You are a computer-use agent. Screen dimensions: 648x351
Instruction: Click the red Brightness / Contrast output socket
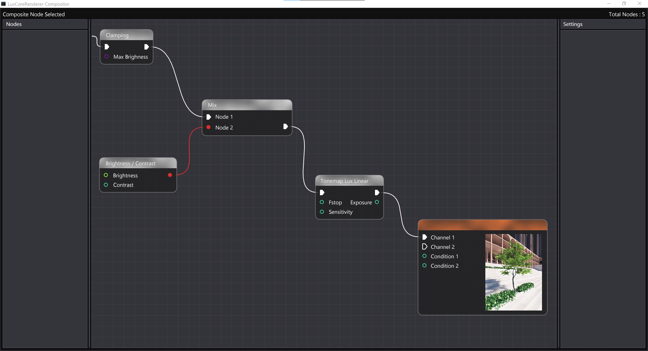(x=170, y=175)
